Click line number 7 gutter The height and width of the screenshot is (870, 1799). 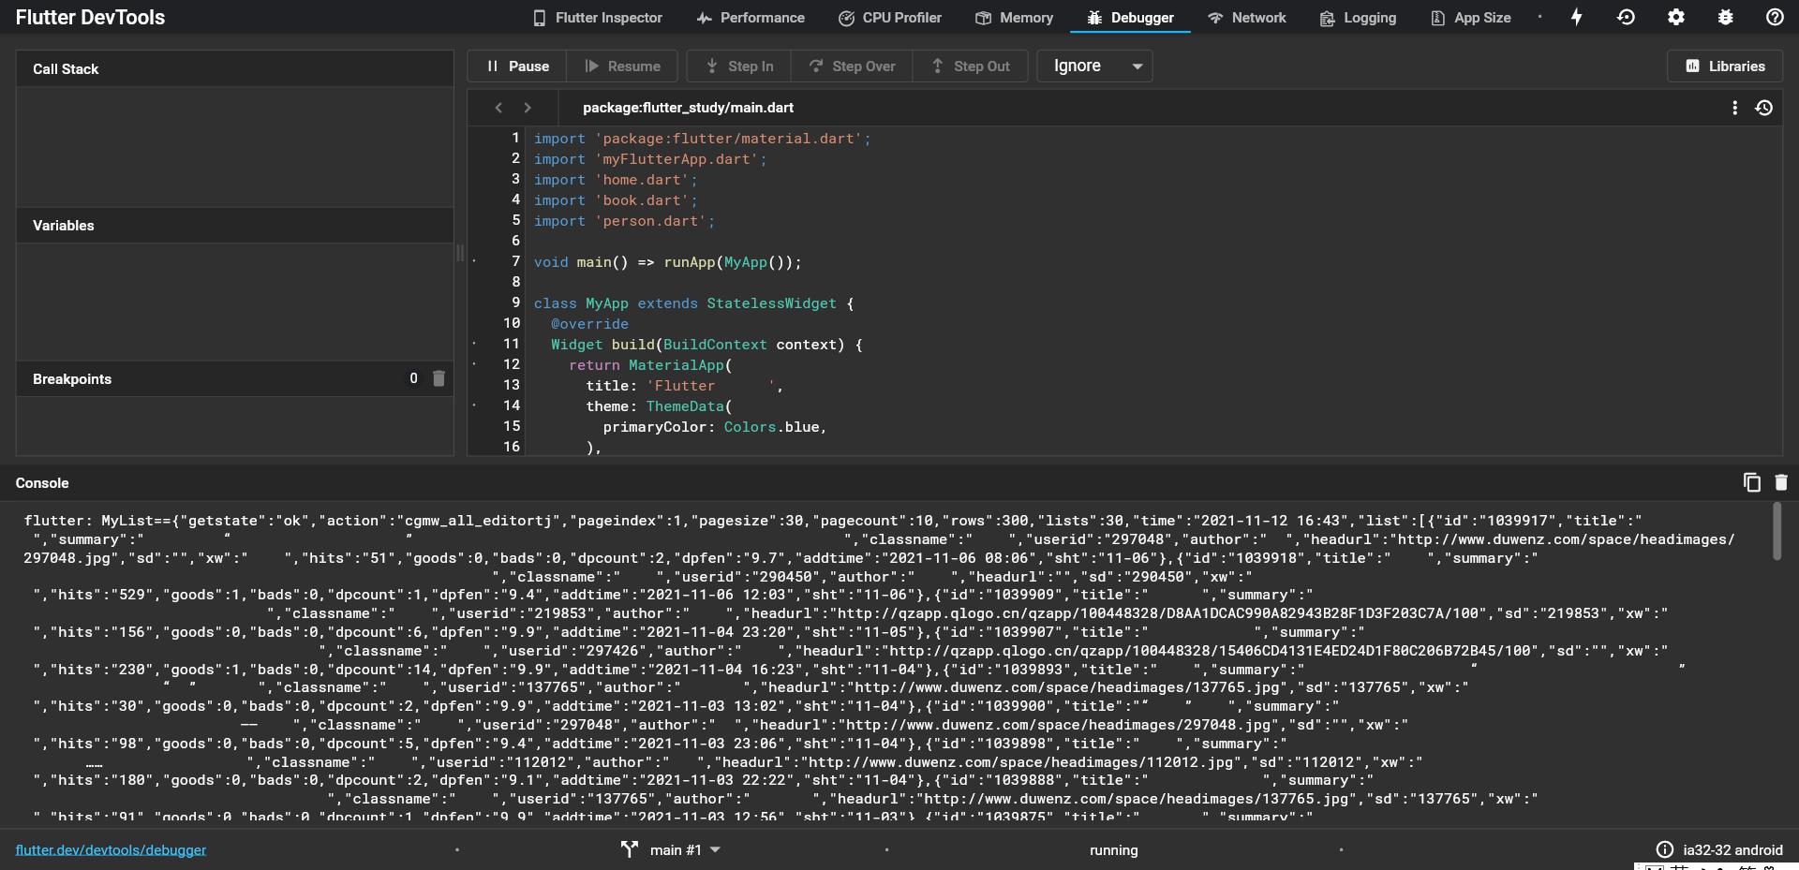(514, 261)
